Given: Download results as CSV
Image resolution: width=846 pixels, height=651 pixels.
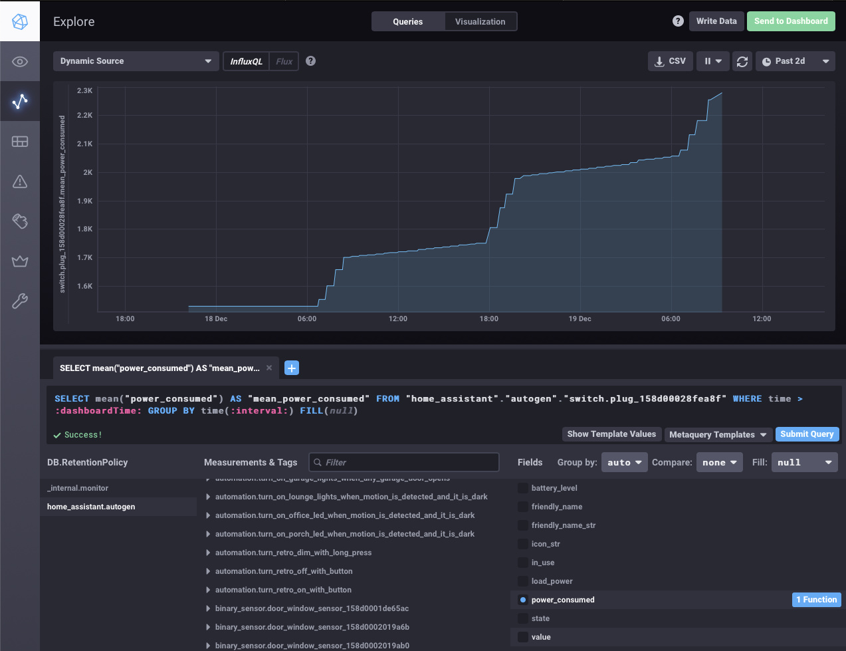Looking at the screenshot, I should click(x=671, y=61).
